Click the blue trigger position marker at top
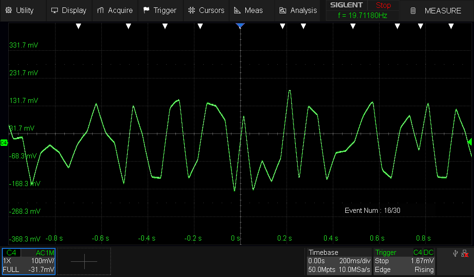 tap(240, 25)
